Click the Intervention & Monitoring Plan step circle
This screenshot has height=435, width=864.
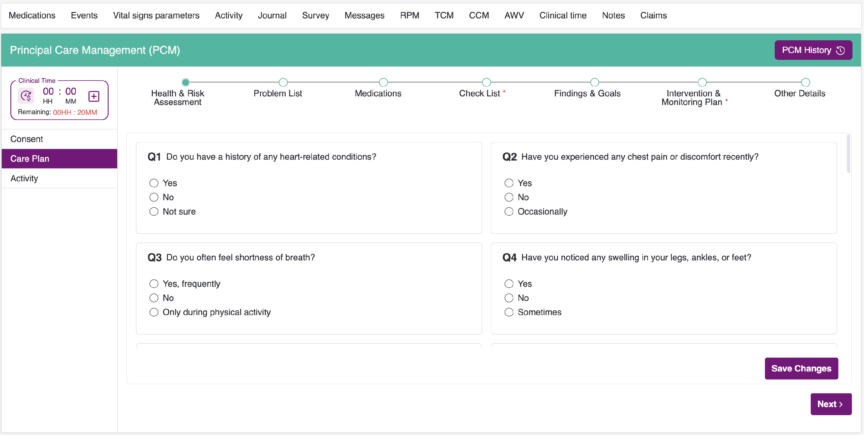702,82
